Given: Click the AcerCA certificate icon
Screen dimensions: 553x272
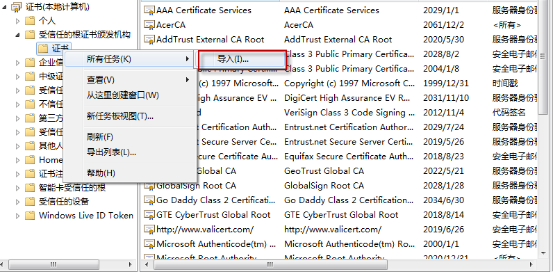Looking at the screenshot, I should pos(149,25).
